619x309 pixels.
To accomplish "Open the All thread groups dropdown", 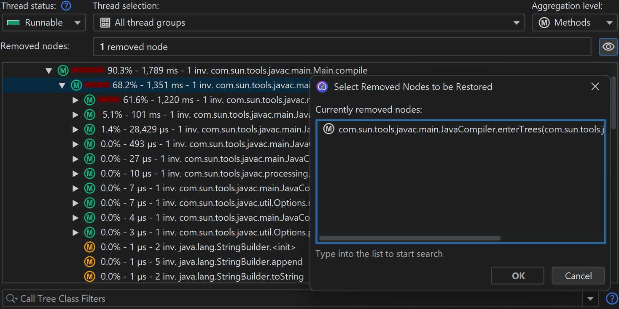I will [309, 23].
